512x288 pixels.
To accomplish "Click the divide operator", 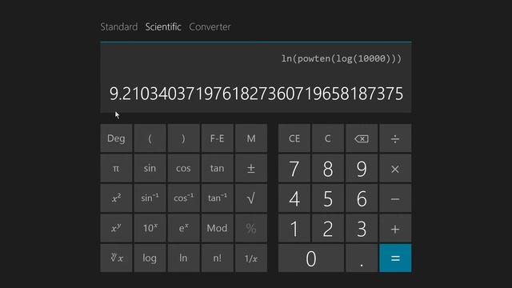I will (395, 138).
